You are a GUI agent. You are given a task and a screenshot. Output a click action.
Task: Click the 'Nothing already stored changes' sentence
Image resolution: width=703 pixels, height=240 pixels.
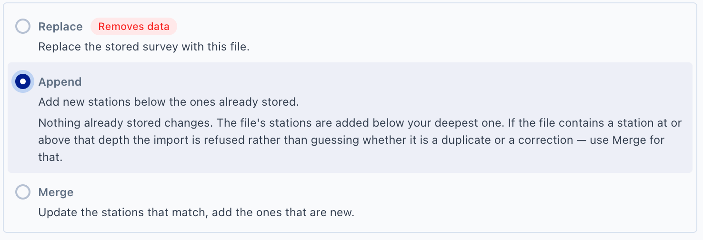126,123
